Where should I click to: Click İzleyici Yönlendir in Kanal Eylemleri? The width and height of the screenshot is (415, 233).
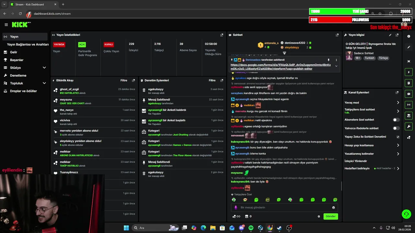(356, 161)
